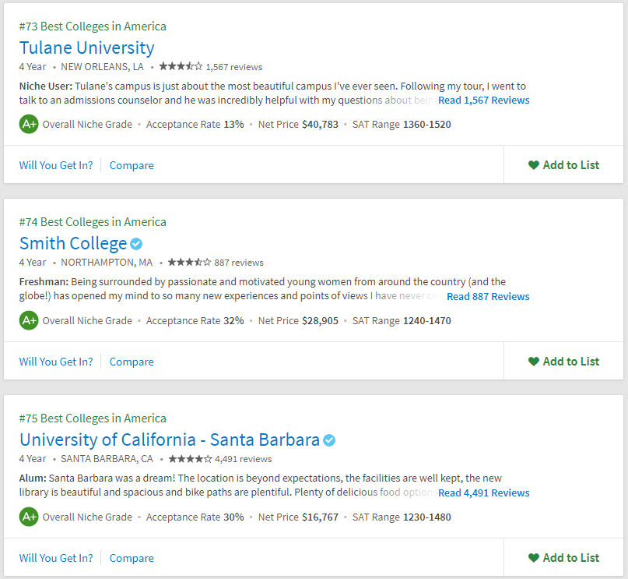Click UC Santa Barbara's net price $16,767
The width and height of the screenshot is (628, 579).
pyautogui.click(x=320, y=517)
